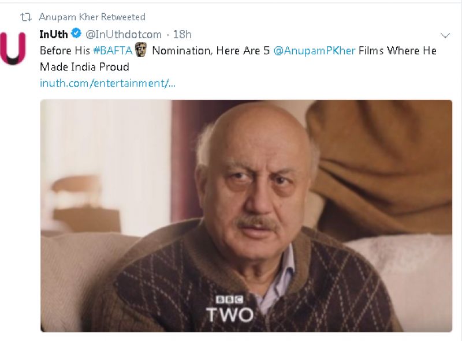
Task: Click the @InUthdotcom handle
Action: tap(124, 34)
